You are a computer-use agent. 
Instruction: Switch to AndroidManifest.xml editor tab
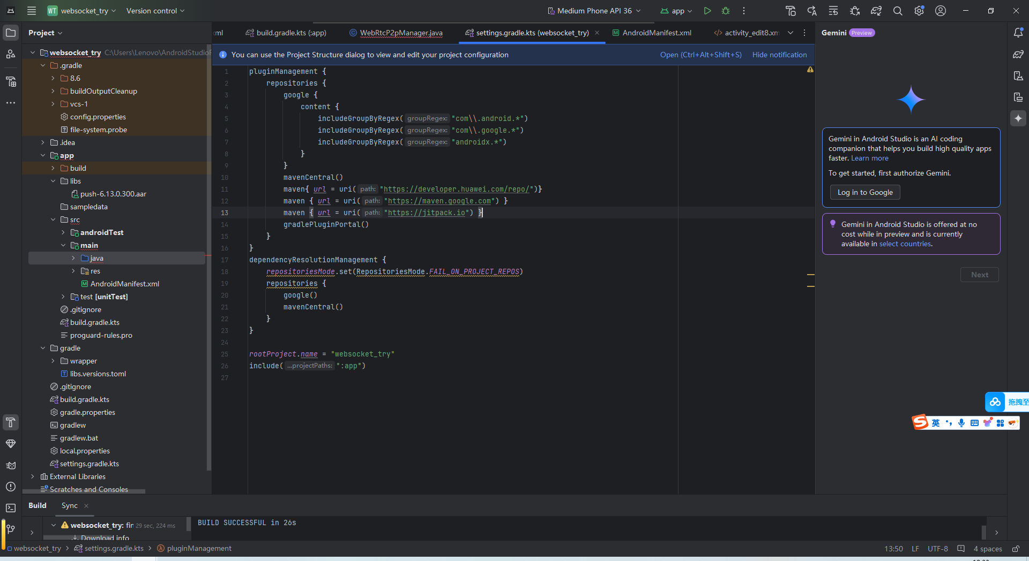click(652, 33)
